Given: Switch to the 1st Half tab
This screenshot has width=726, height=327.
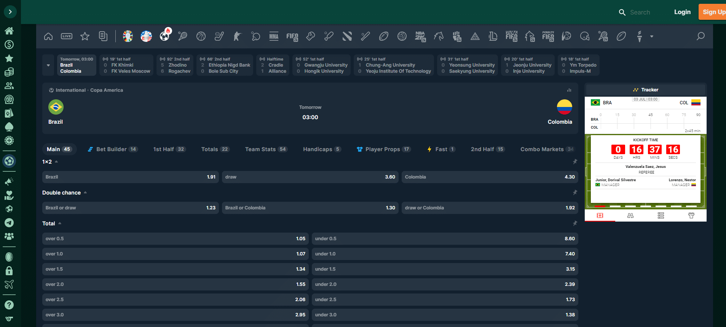Looking at the screenshot, I should coord(169,149).
